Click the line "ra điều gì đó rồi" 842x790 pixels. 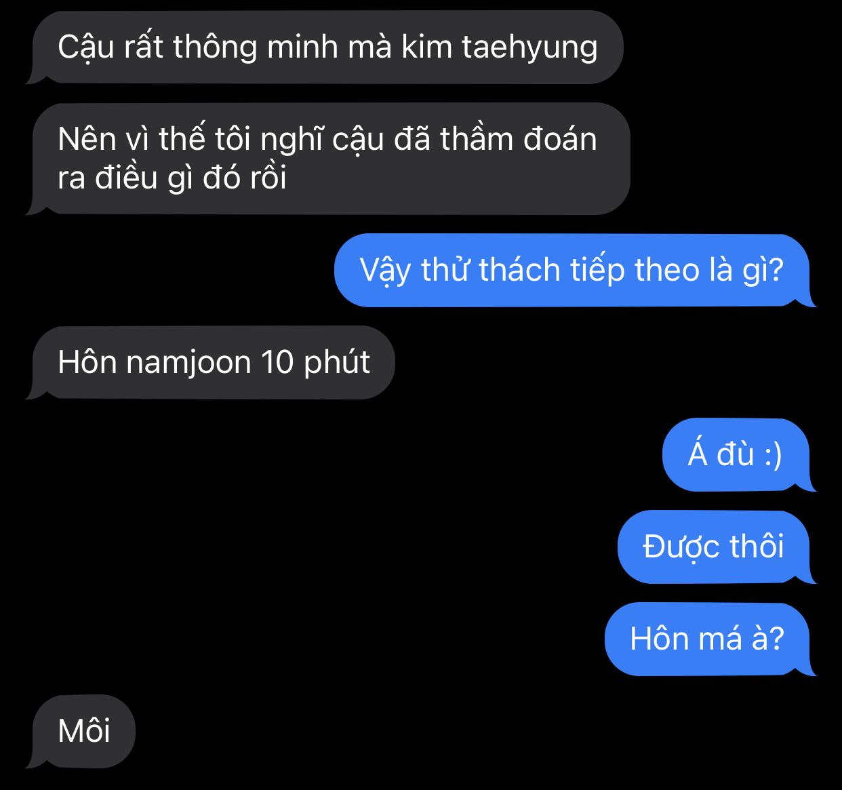click(172, 178)
